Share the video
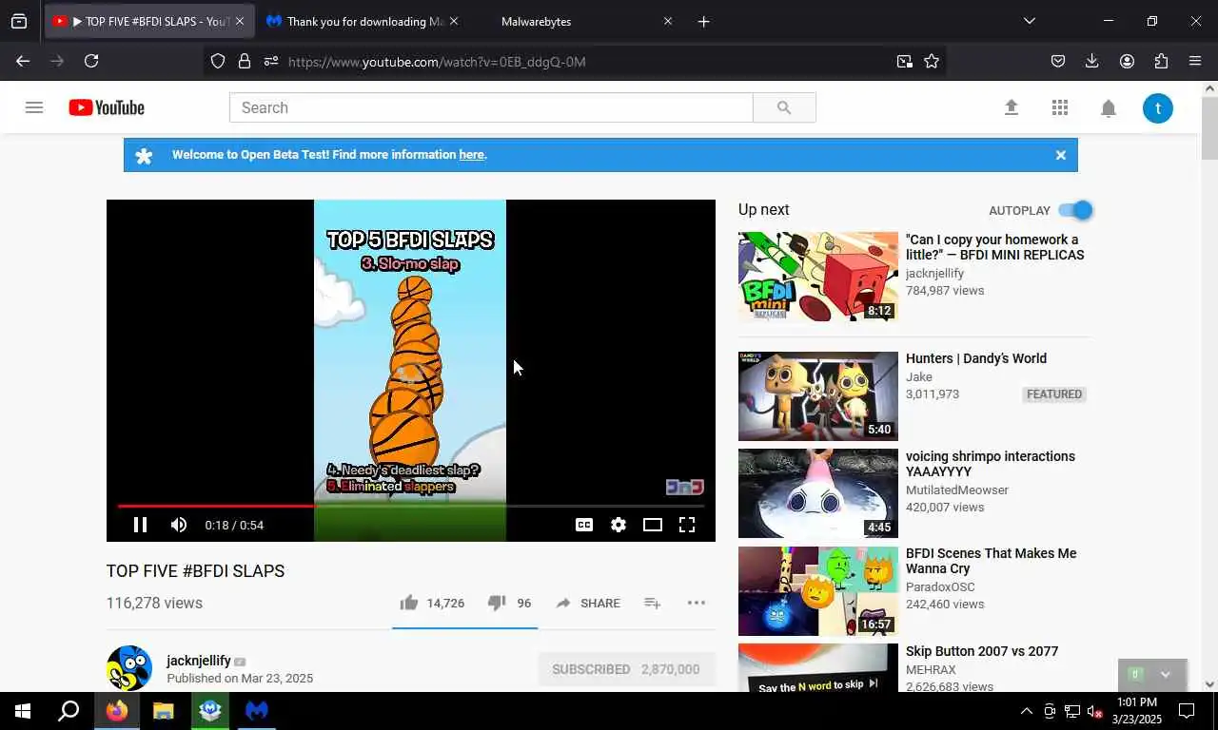Image resolution: width=1218 pixels, height=730 pixels. coord(588,603)
